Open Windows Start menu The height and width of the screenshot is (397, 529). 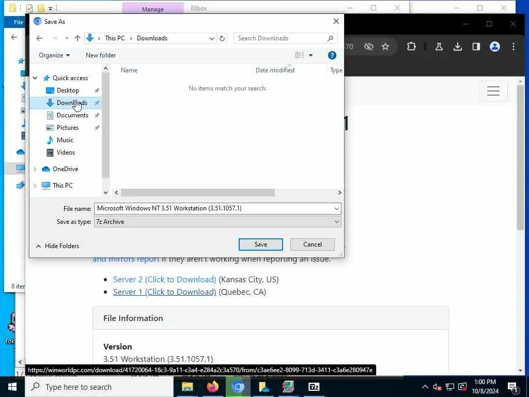click(x=12, y=387)
